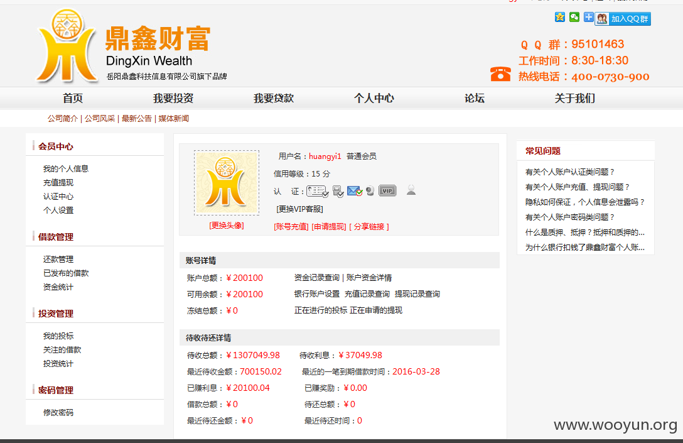This screenshot has width=683, height=443.
Task: Click the profile avatar thumbnail
Action: tap(227, 183)
